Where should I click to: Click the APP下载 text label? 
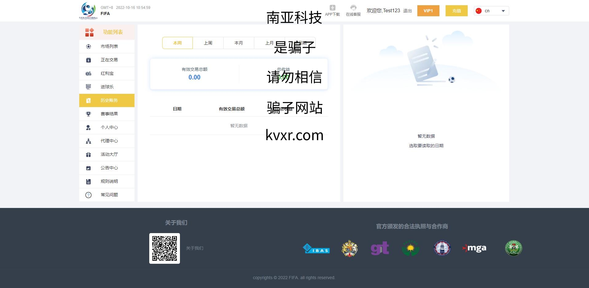coord(332,14)
